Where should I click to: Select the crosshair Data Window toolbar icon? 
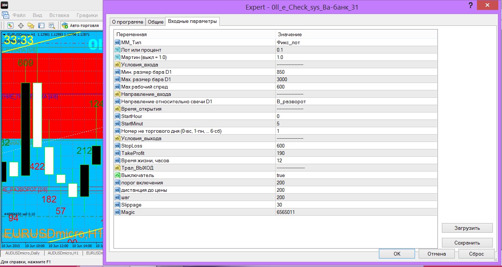(21, 25)
